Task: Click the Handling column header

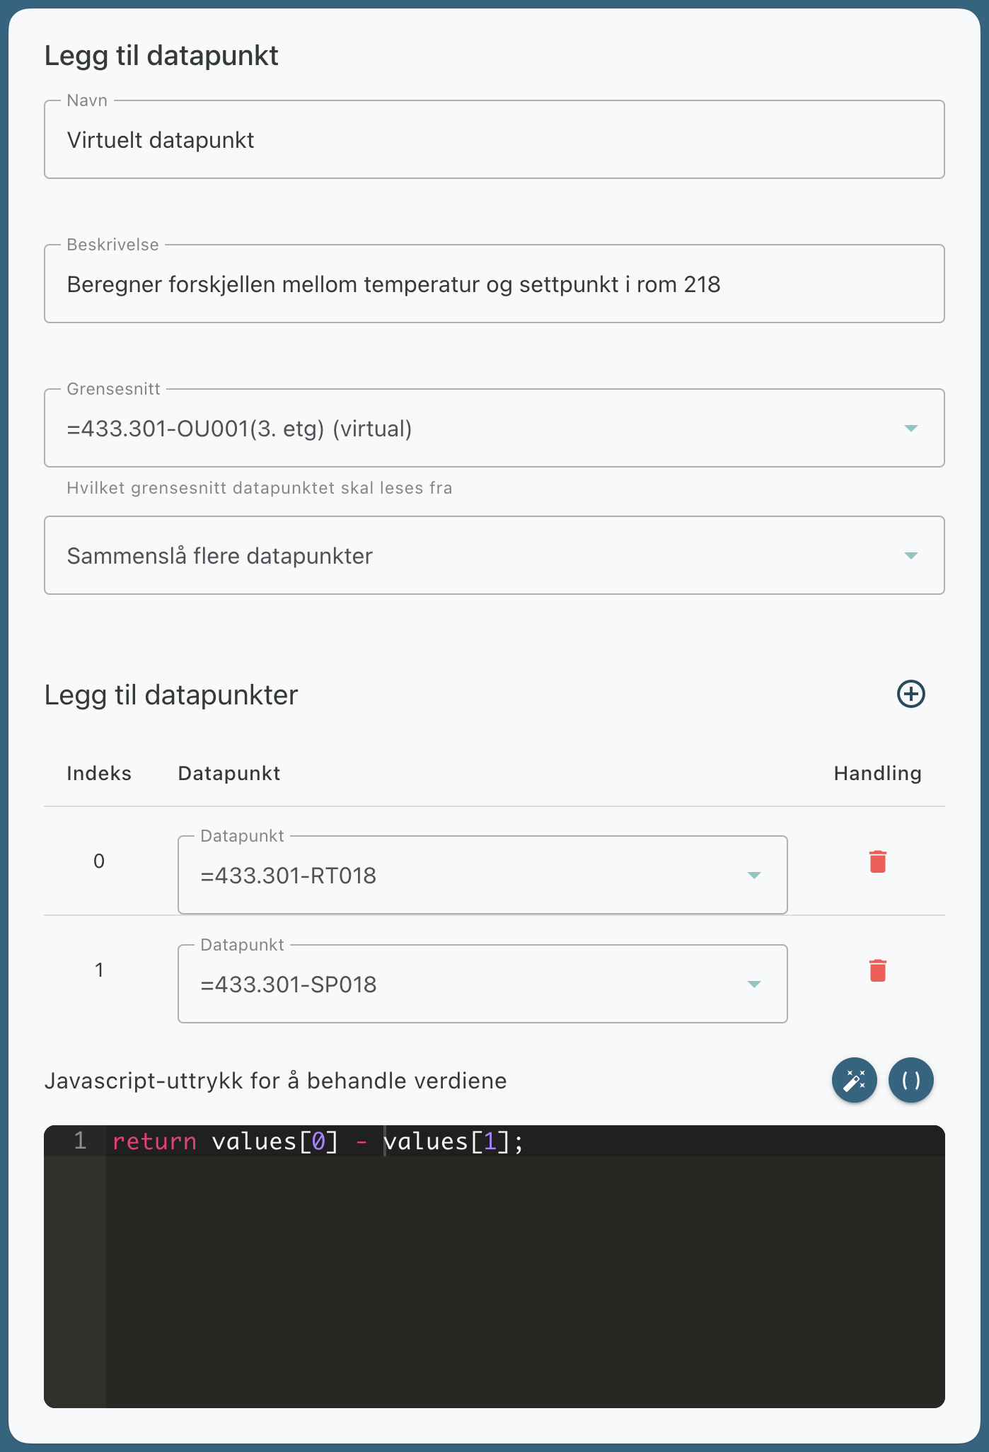Action: [x=877, y=774]
